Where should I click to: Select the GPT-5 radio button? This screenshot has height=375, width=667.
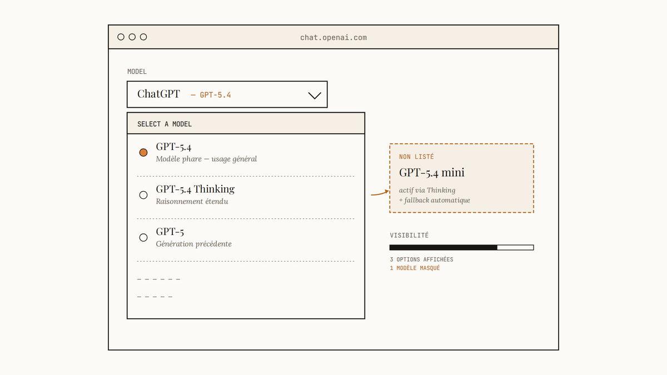coord(143,237)
